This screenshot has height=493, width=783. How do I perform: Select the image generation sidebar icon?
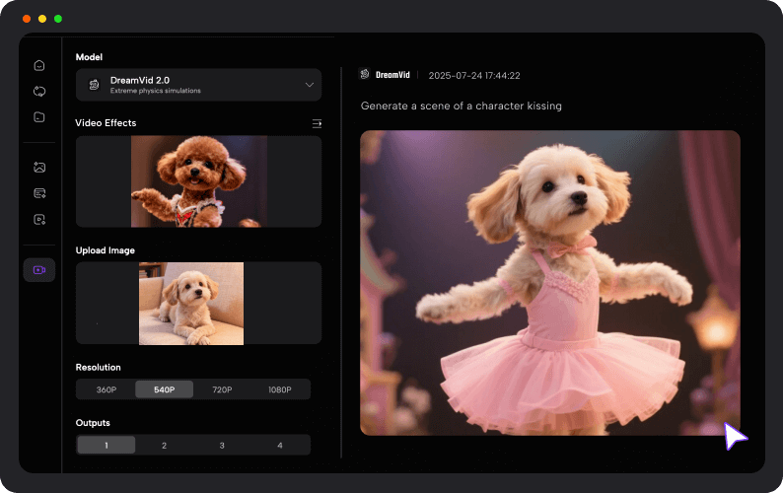(39, 167)
